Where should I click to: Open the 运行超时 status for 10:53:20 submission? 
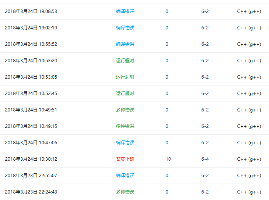point(125,61)
